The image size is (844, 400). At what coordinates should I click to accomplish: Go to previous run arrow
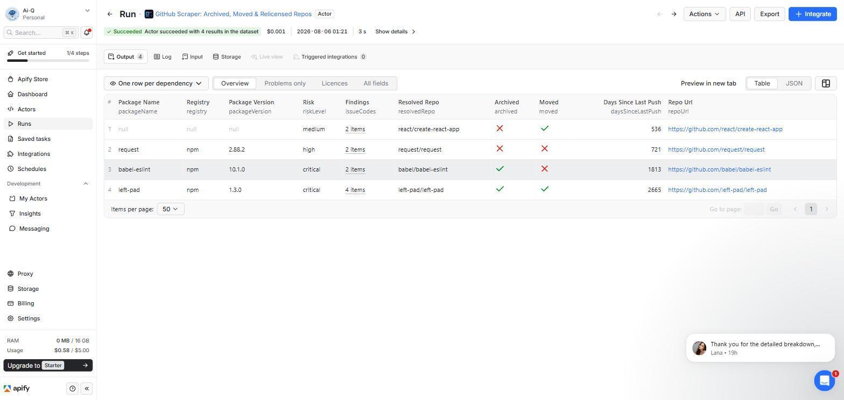(x=659, y=14)
